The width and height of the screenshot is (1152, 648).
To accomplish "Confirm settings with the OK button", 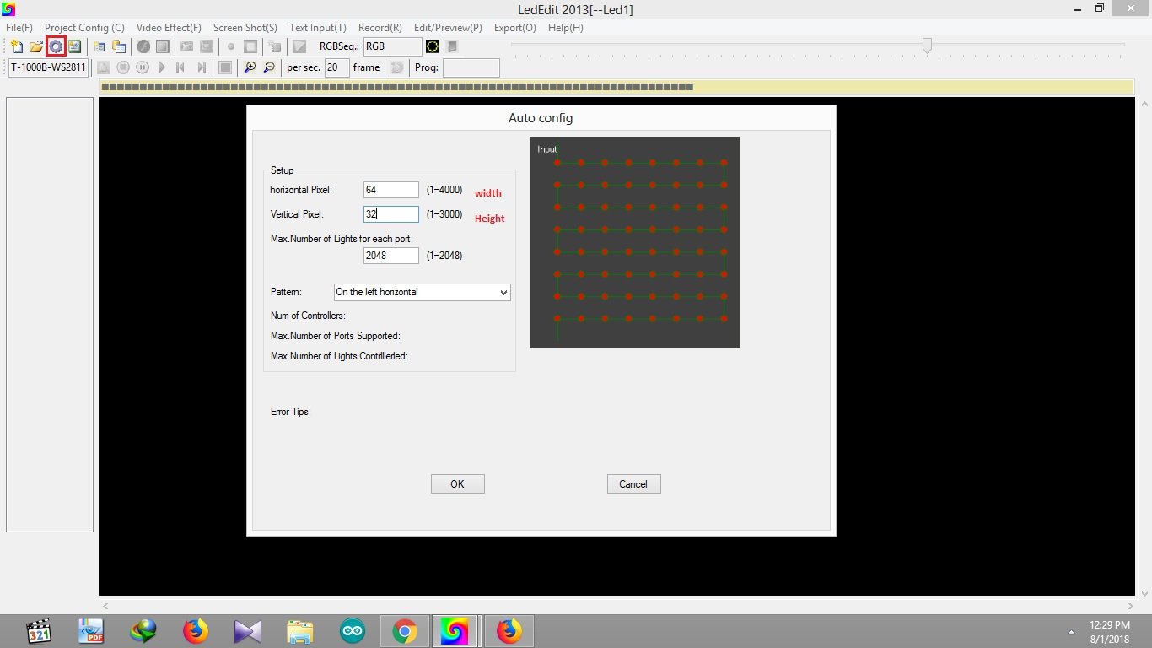I will pos(457,483).
